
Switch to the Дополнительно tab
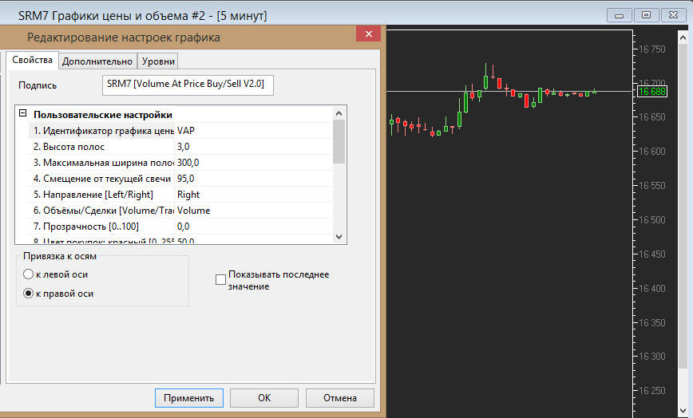97,61
